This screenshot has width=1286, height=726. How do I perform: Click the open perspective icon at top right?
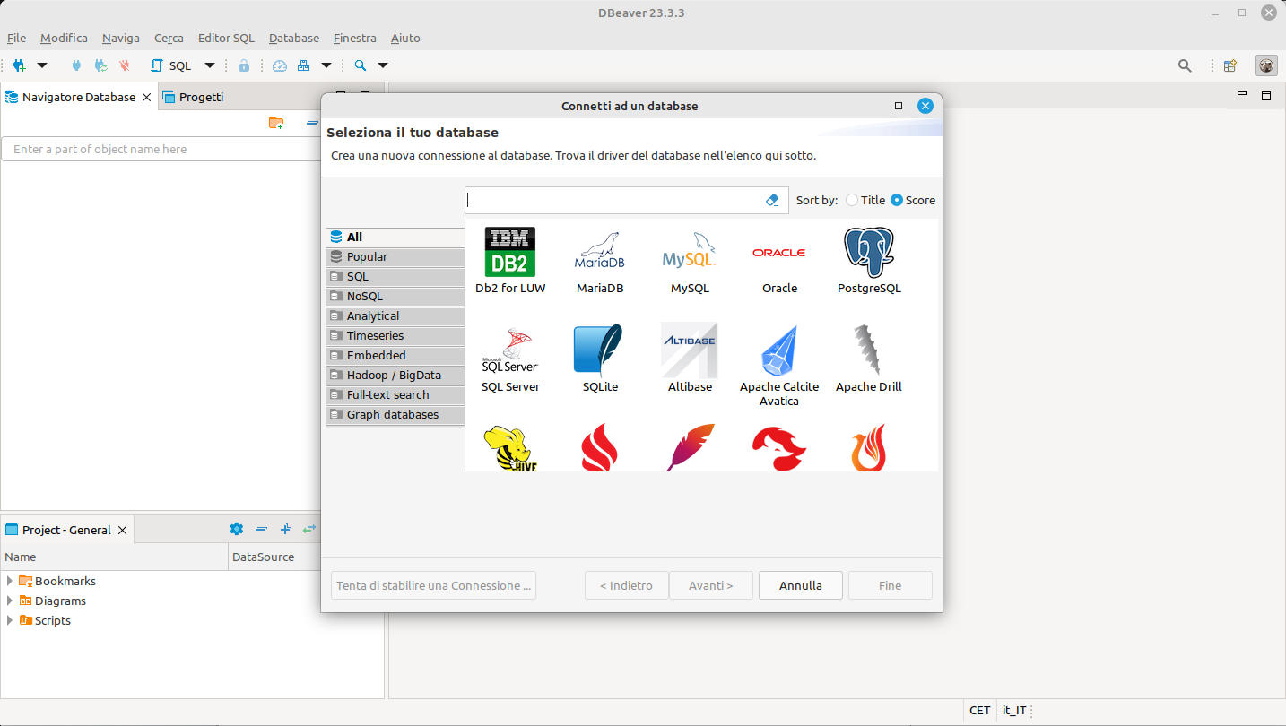coord(1230,65)
